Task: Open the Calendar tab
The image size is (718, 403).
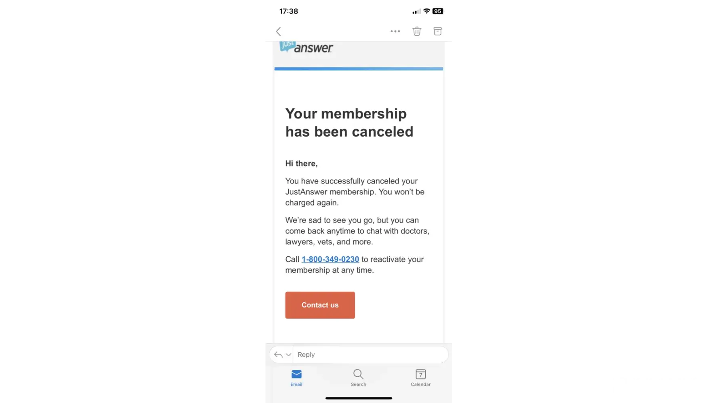Action: (x=421, y=378)
